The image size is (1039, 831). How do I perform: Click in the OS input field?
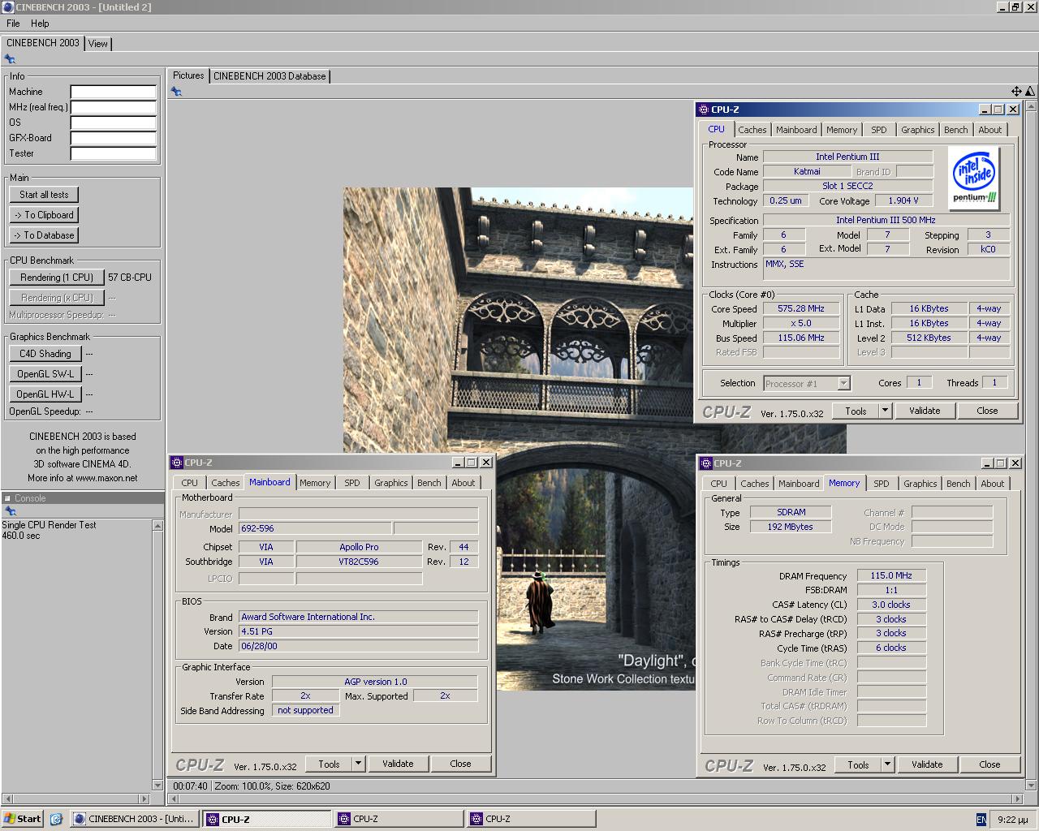113,123
